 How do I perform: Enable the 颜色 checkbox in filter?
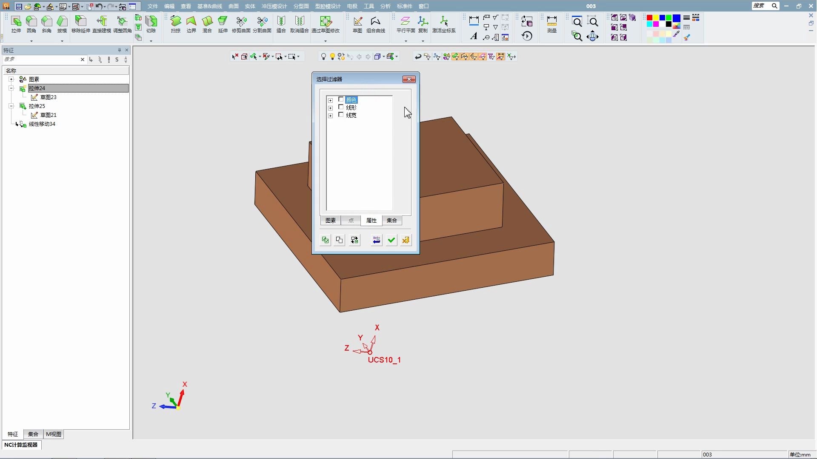[x=341, y=99]
